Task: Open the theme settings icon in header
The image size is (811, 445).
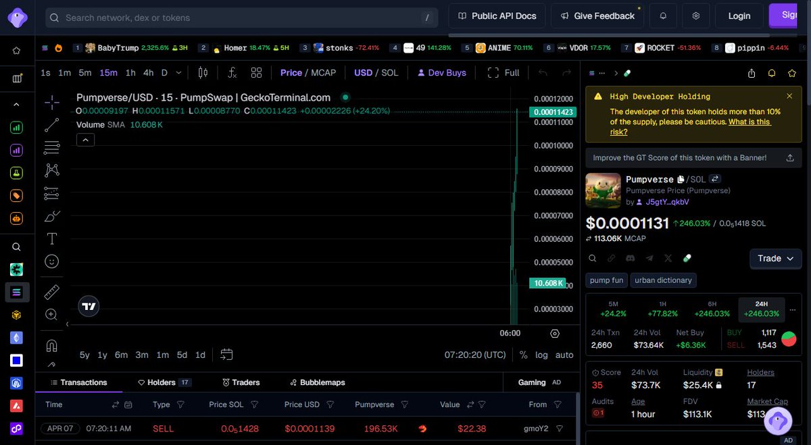Action: pyautogui.click(x=696, y=16)
